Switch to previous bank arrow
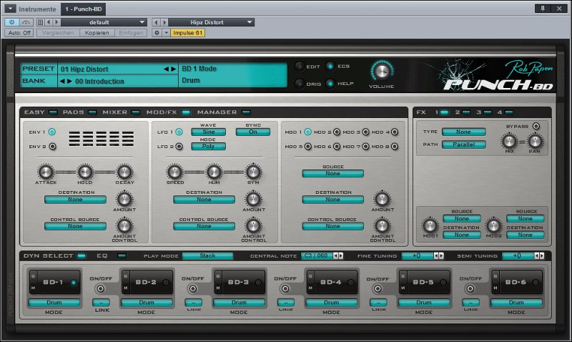Screen dimensions: 572x342 click(x=62, y=81)
